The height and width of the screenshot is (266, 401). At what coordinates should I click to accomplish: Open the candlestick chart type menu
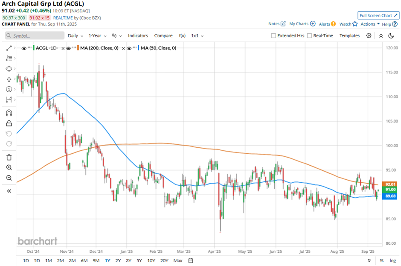click(117, 36)
